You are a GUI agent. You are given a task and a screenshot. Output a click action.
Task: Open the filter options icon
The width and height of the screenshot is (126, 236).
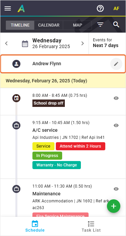click(x=100, y=25)
